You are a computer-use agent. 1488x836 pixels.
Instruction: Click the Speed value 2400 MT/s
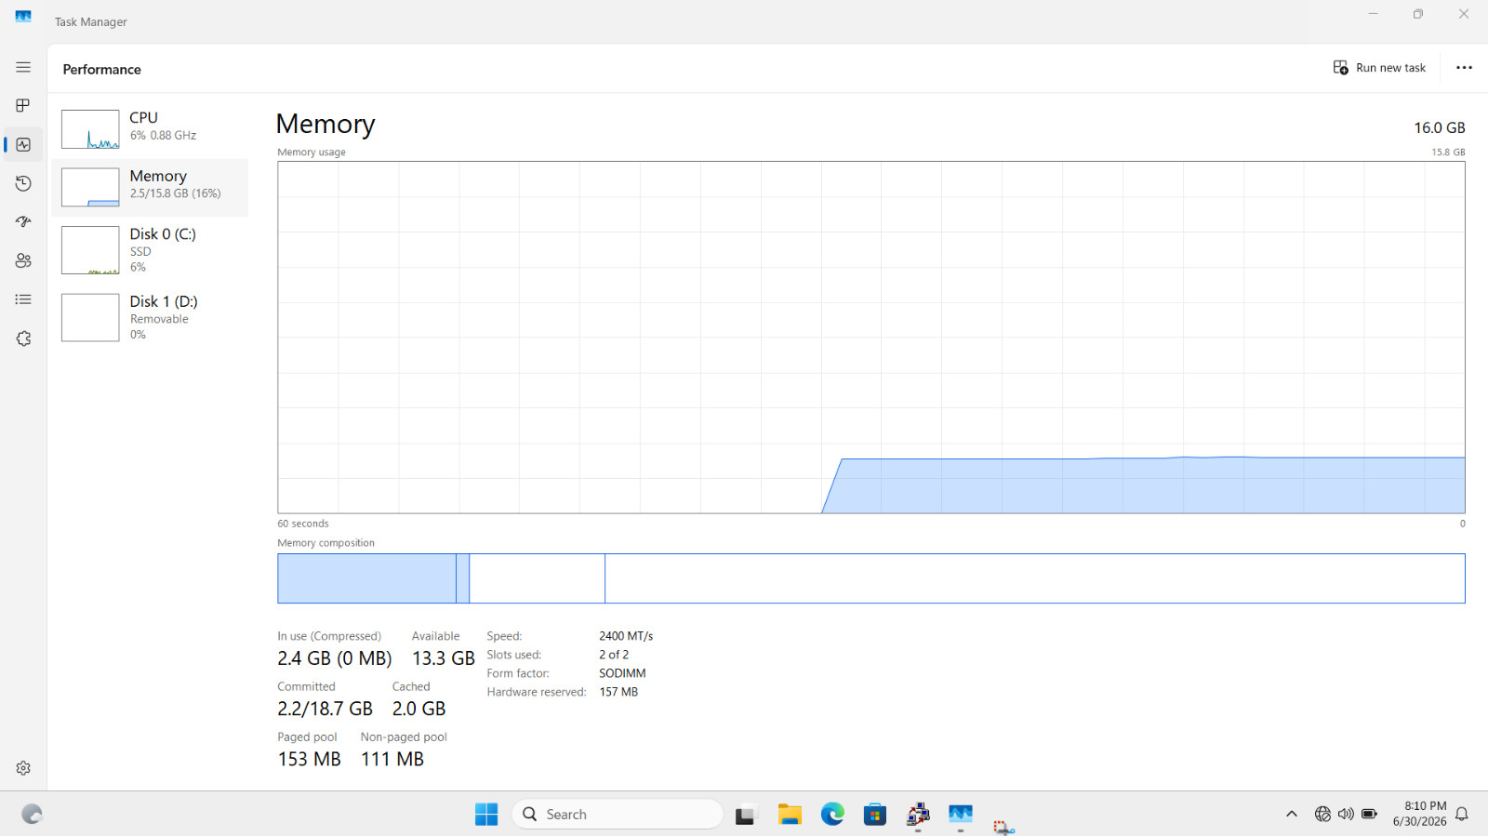click(626, 636)
